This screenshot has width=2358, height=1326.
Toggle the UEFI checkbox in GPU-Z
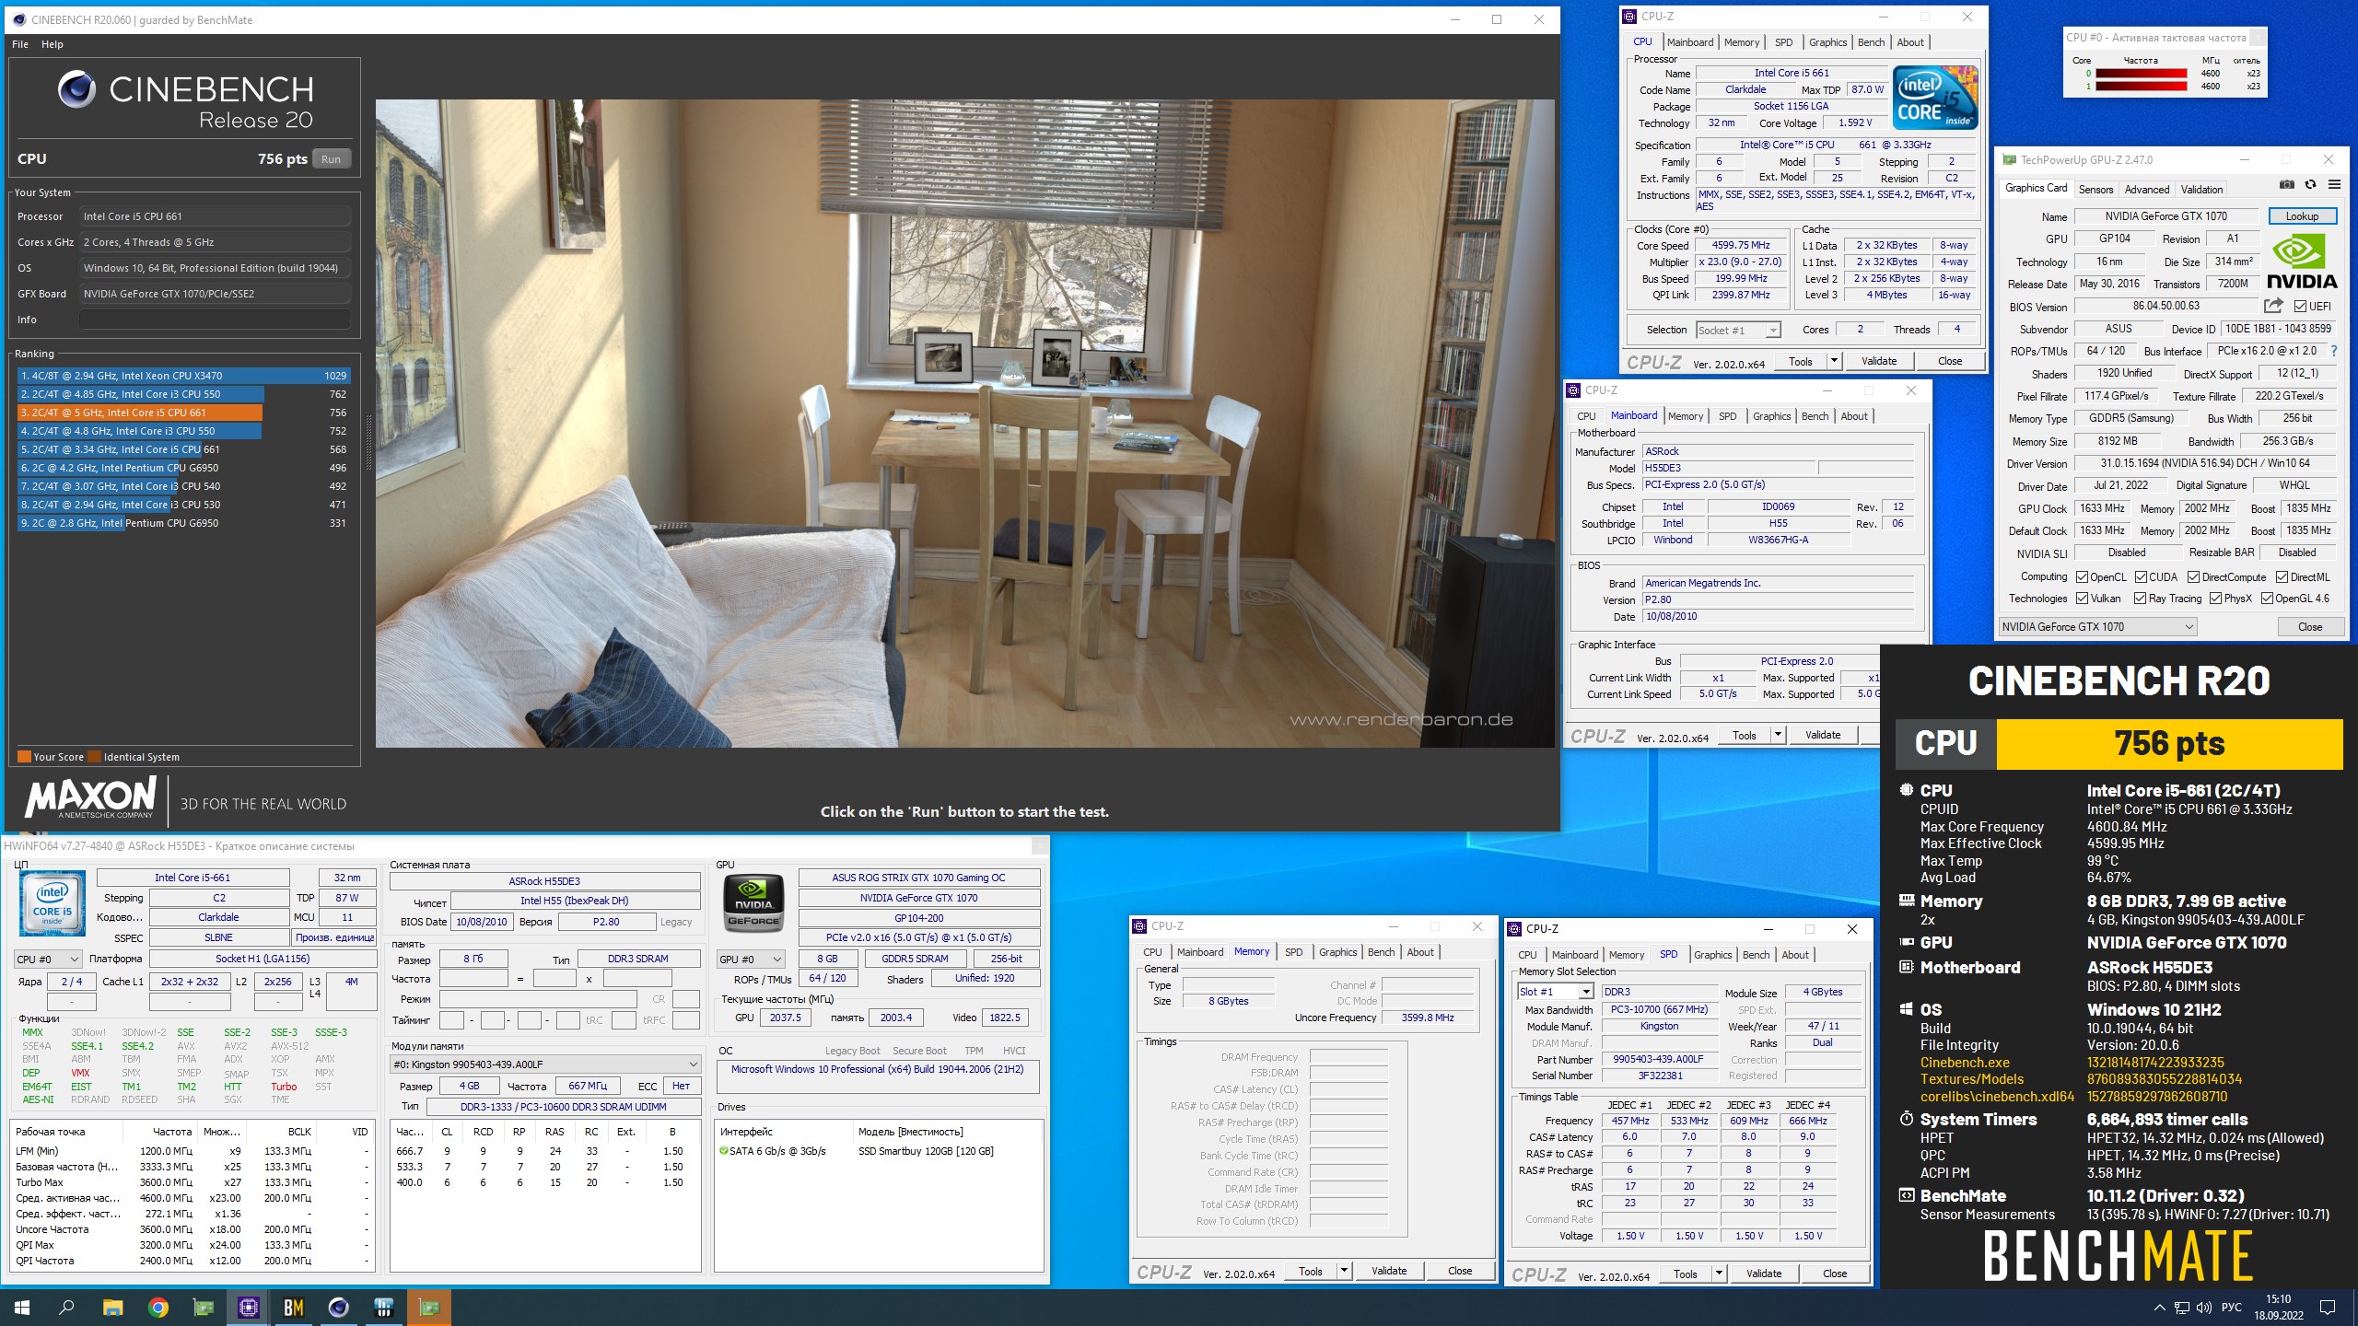tap(2300, 307)
